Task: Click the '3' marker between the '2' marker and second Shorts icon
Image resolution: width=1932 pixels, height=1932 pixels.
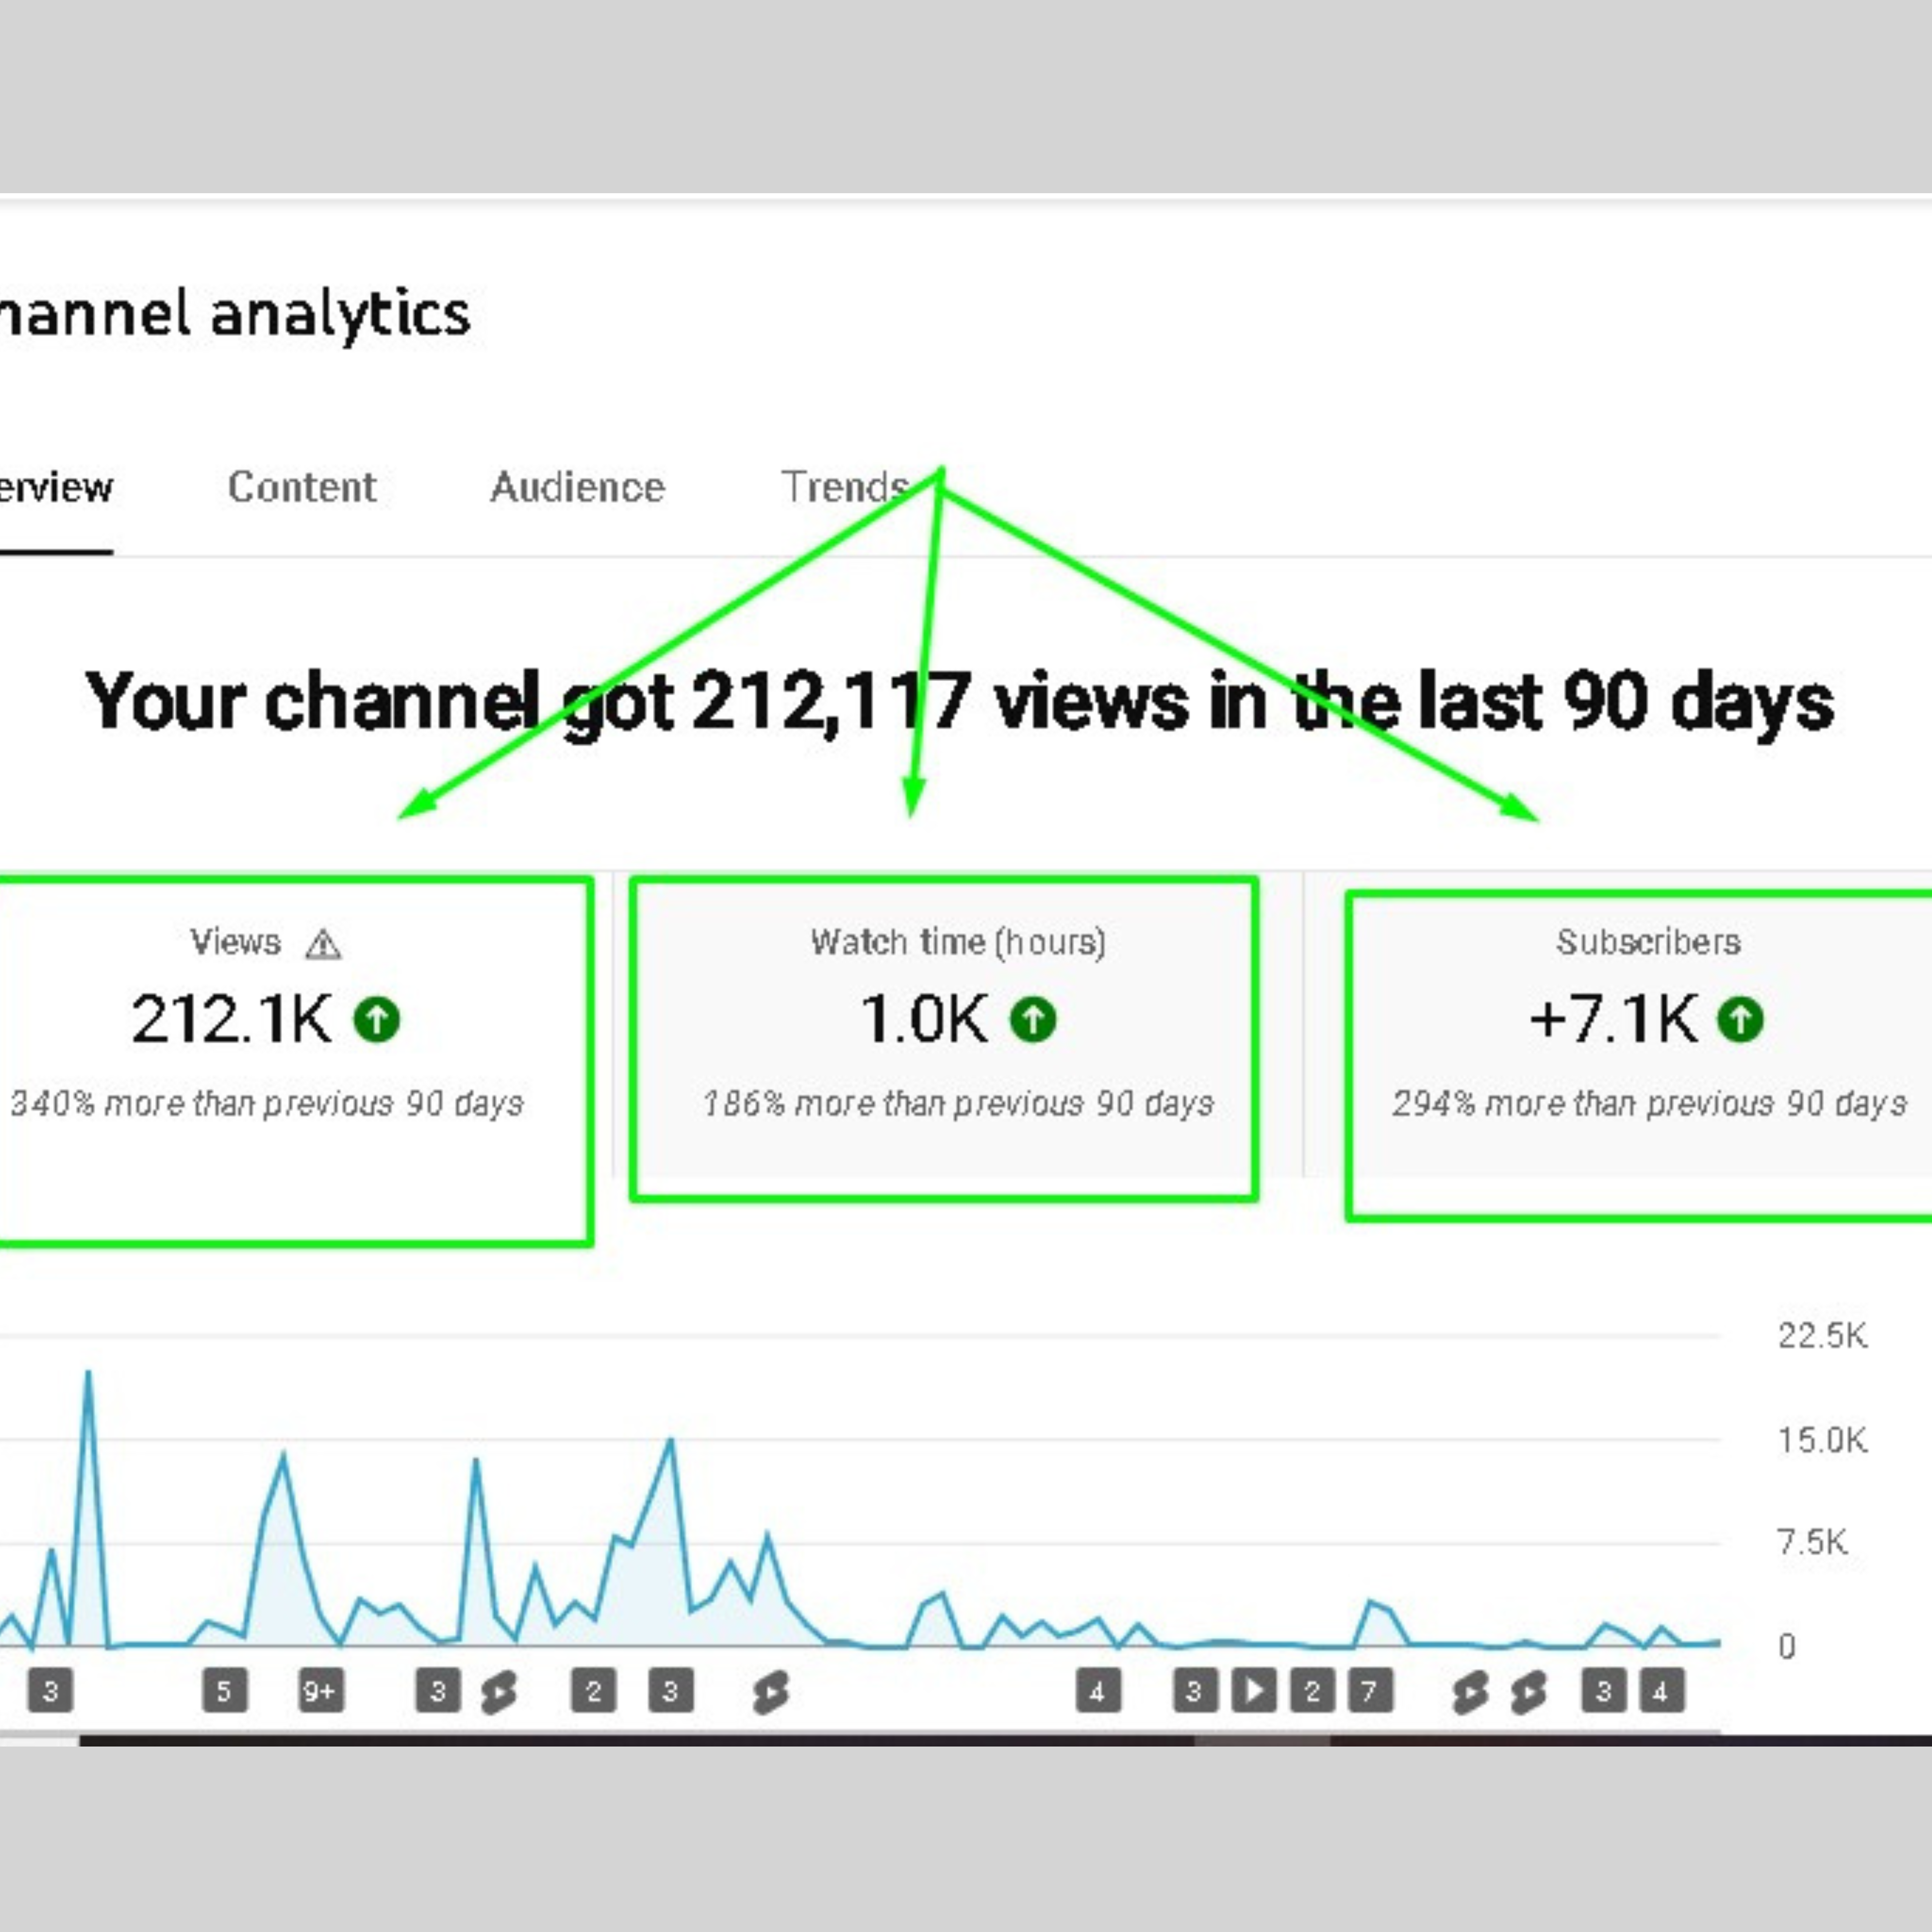Action: pos(670,1691)
